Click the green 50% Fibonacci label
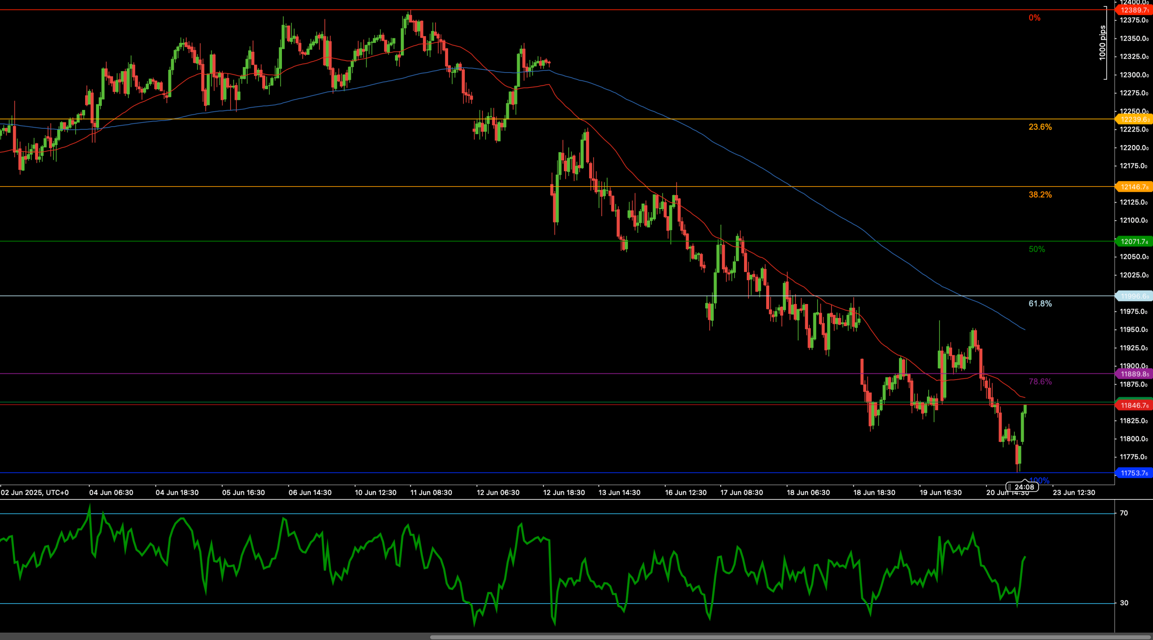This screenshot has height=640, width=1153. pos(1037,250)
